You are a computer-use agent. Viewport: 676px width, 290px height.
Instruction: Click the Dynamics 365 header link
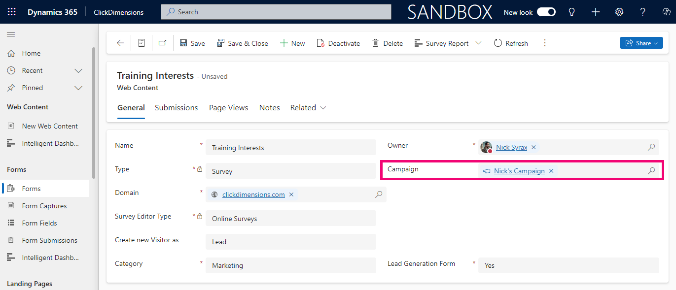(x=52, y=12)
